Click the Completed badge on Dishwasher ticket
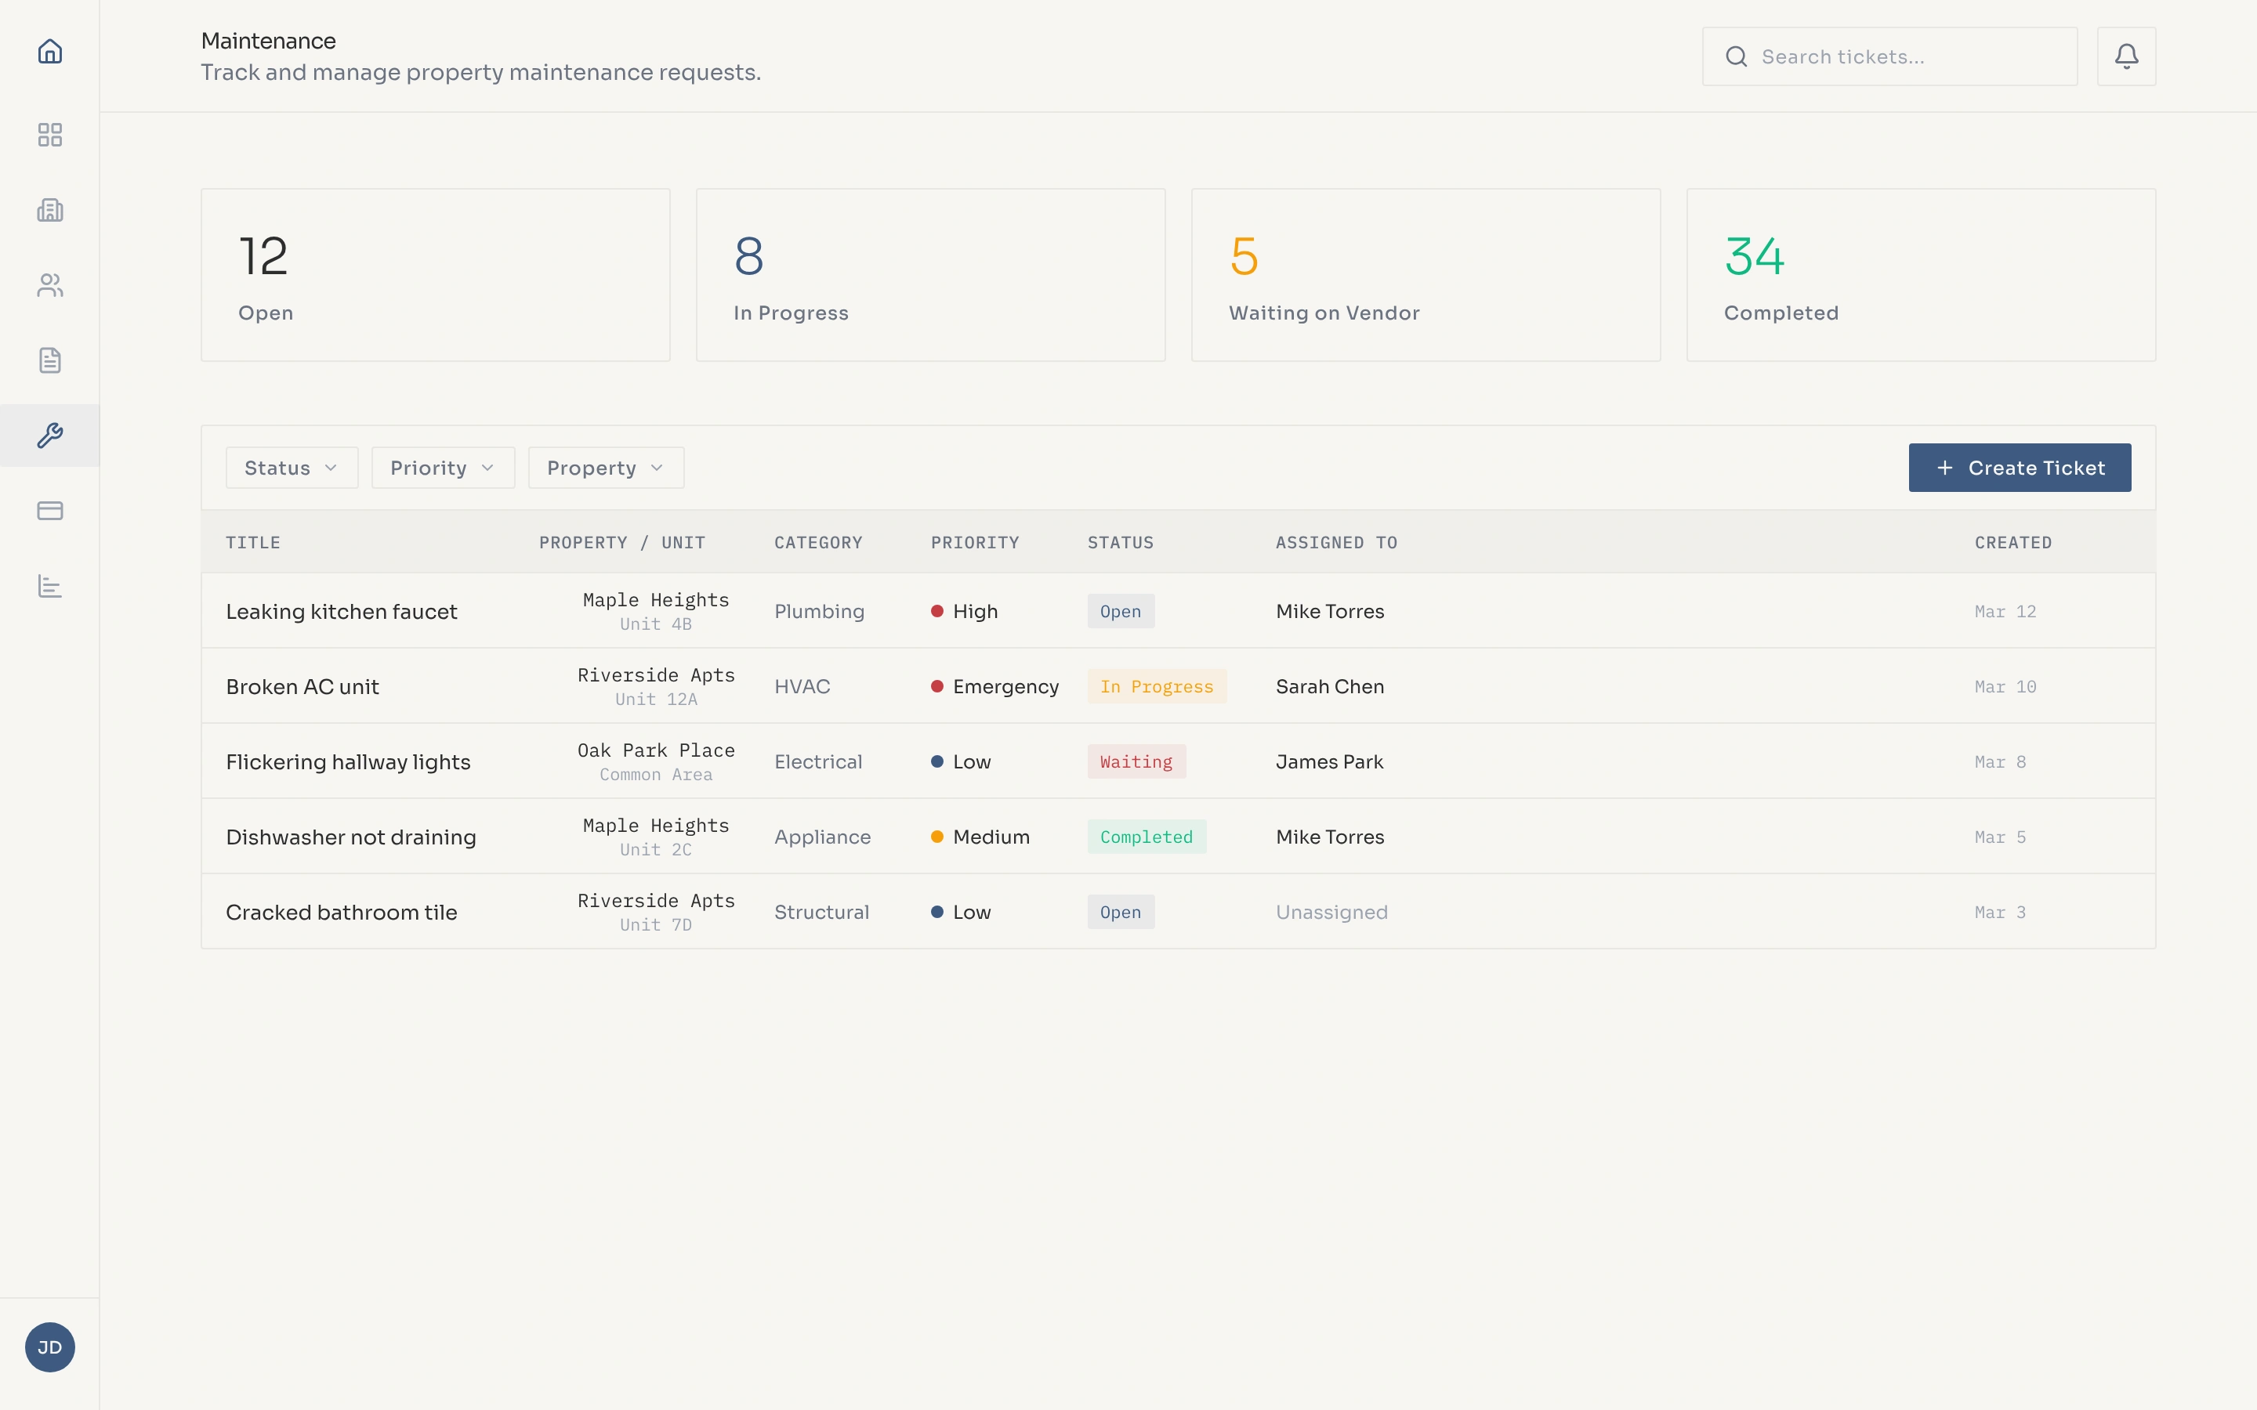Screen dimensions: 2257x1410 click(x=1147, y=837)
